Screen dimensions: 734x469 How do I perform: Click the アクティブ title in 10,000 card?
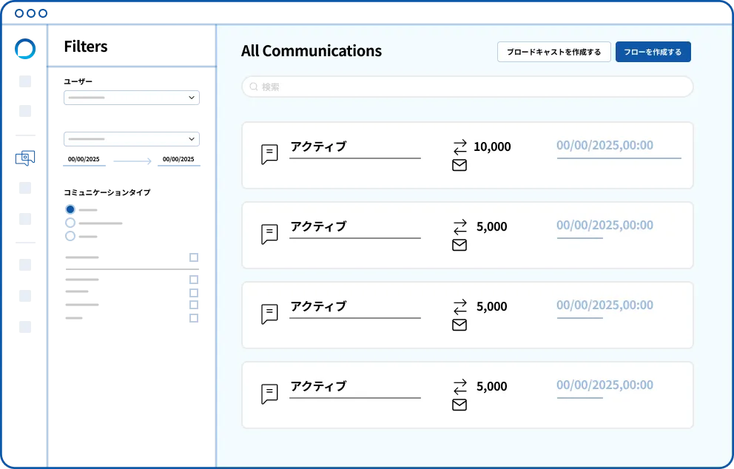(x=318, y=146)
